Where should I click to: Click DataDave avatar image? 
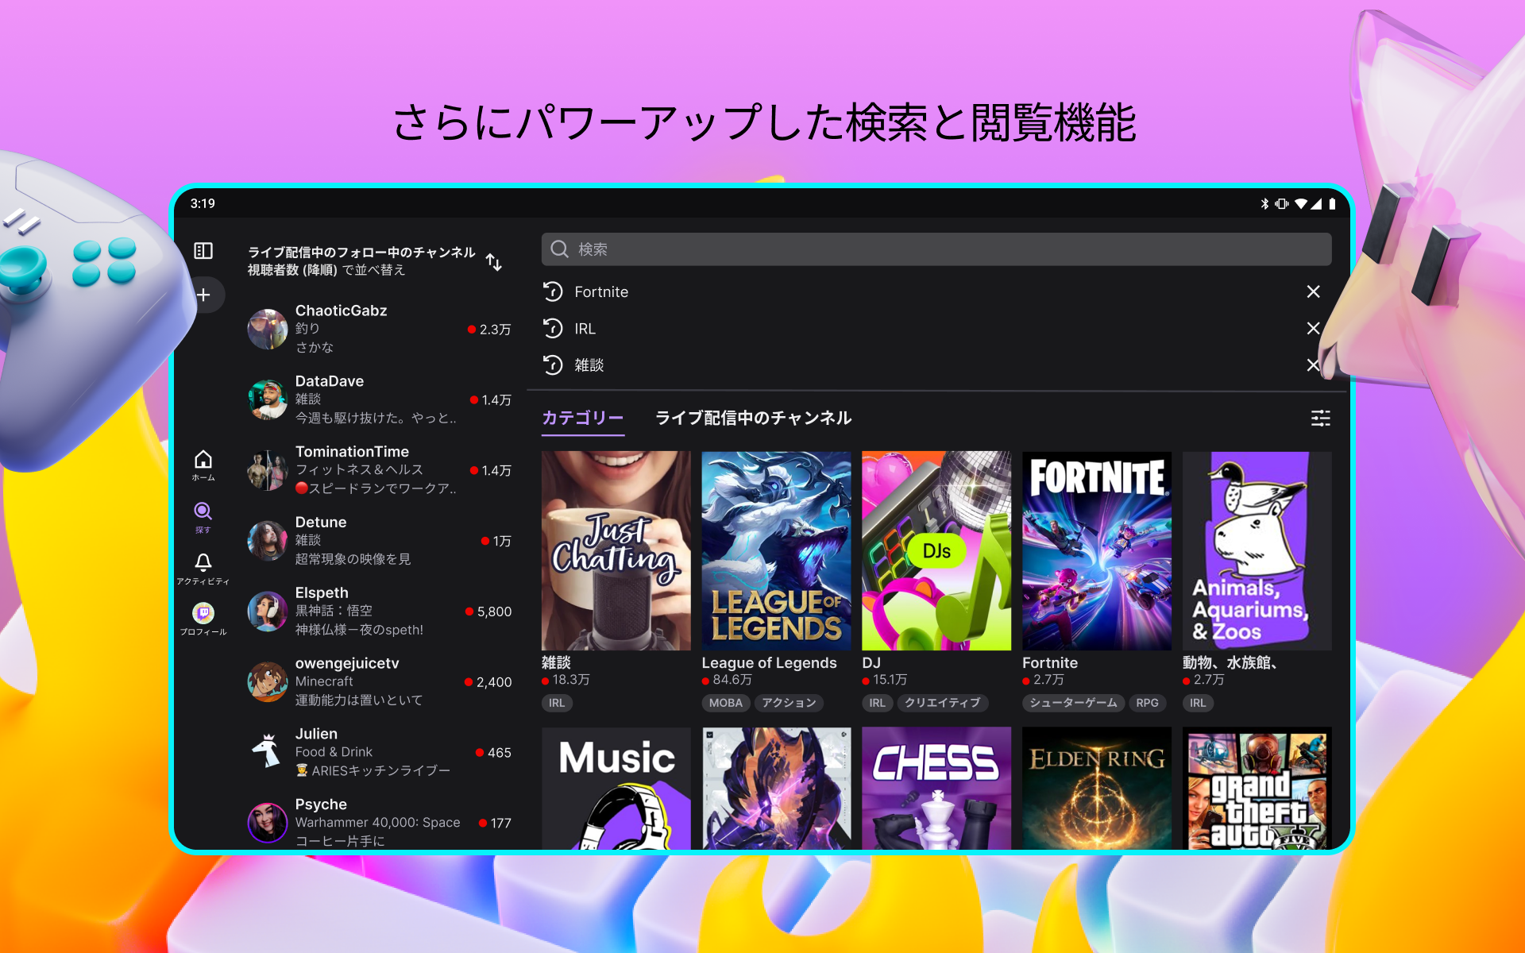[x=268, y=399]
